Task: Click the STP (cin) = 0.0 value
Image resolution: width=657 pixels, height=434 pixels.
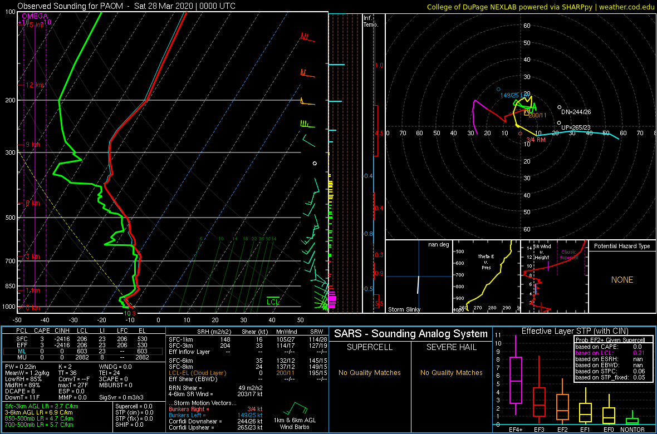Action: [134, 413]
